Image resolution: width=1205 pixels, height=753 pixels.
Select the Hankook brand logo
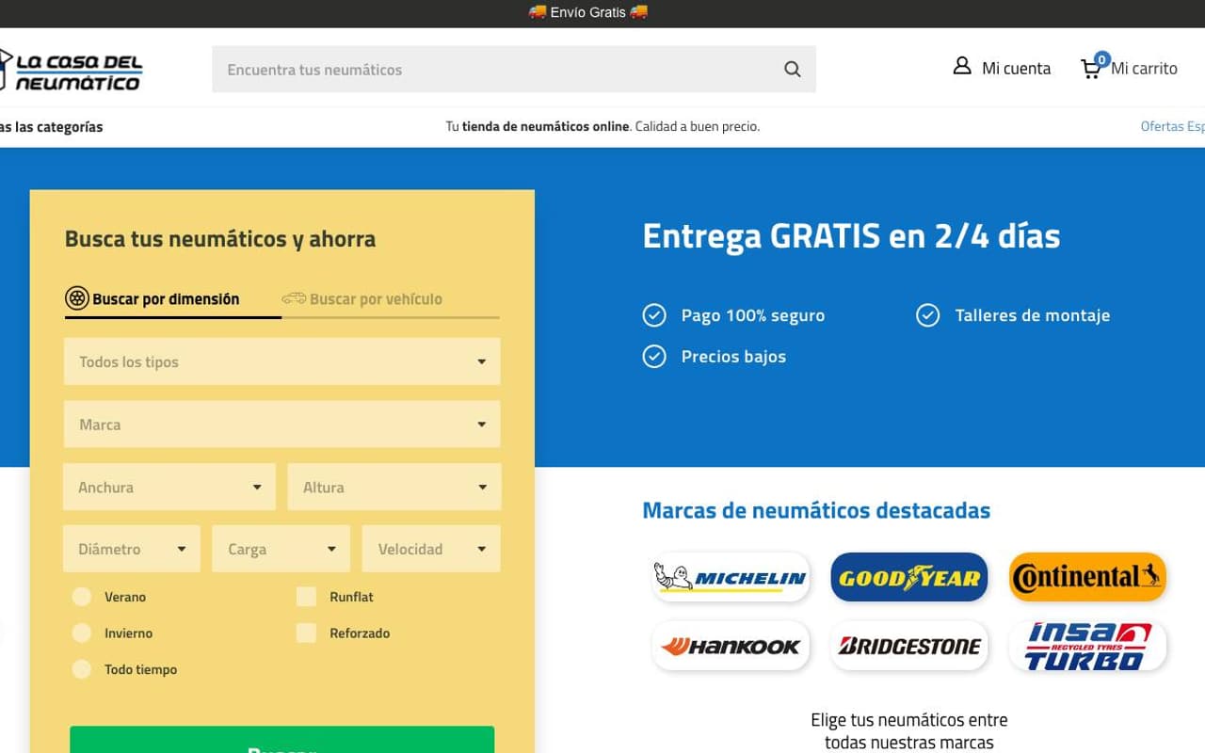click(731, 646)
